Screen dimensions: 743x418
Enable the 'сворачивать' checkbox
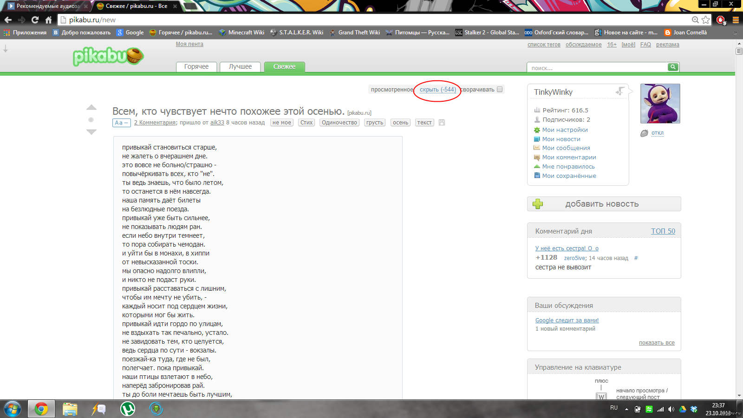500,89
